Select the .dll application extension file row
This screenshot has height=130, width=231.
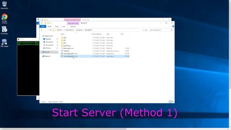click(95, 51)
